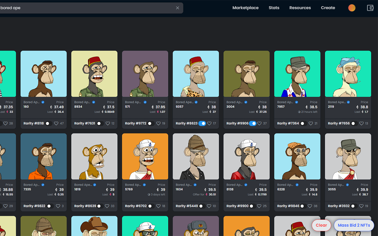This screenshot has width=378, height=236.
Task: Open the wallet icon in header
Action: 370,8
